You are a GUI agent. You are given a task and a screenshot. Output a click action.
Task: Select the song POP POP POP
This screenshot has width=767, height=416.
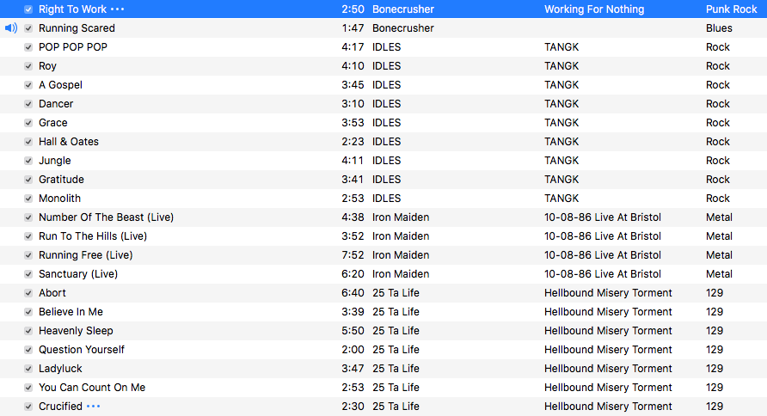click(x=73, y=47)
